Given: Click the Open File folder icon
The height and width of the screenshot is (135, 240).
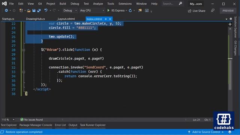Looking at the screenshot, I should 28,10.
